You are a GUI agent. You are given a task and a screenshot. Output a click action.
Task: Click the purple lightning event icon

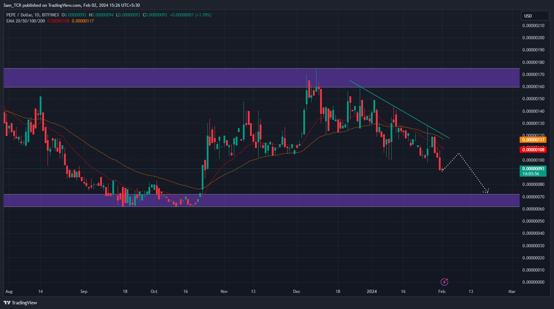[444, 282]
